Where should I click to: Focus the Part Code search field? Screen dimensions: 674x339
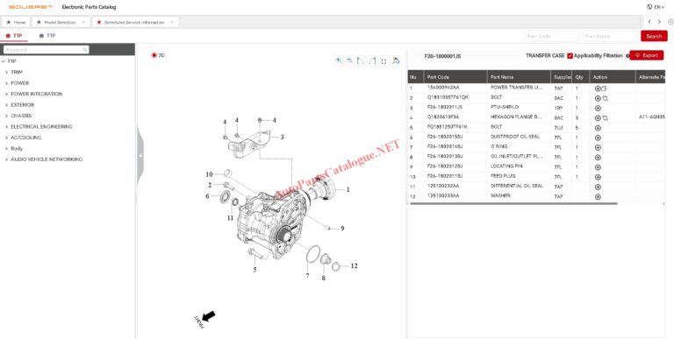click(551, 36)
